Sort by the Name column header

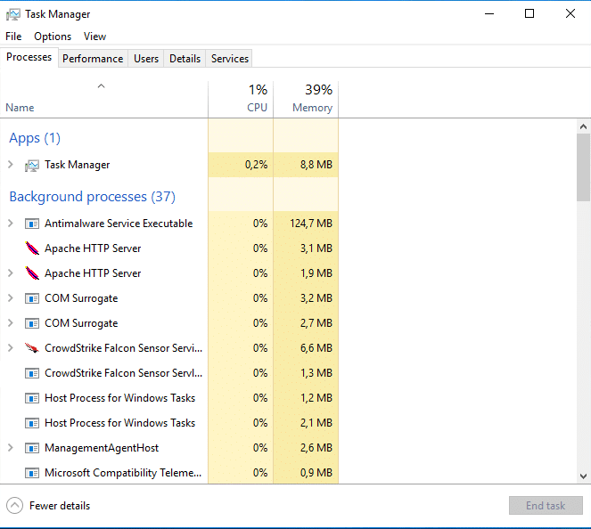click(x=103, y=99)
